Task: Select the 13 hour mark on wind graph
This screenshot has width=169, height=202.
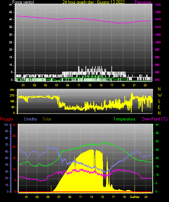Action: pos(90,85)
